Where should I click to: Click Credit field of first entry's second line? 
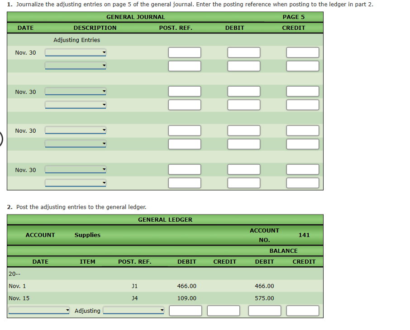(303, 66)
